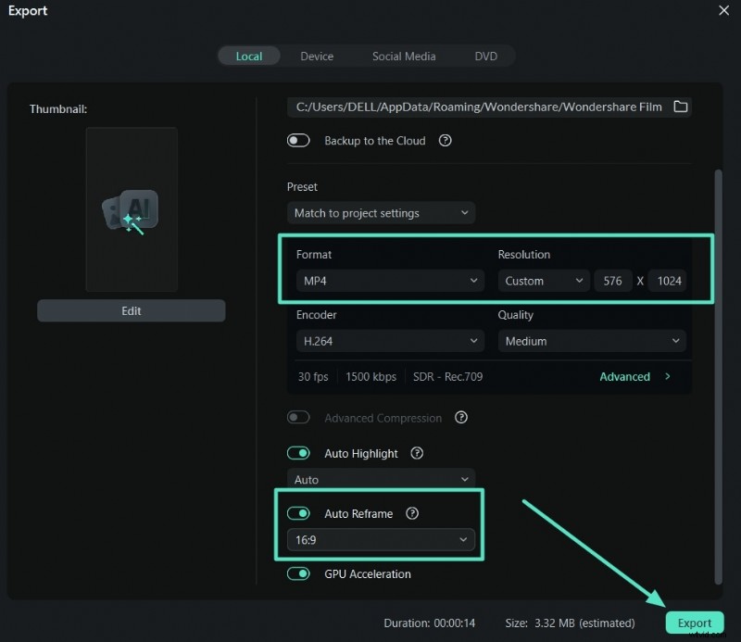
Task: Open the Preset dropdown menu
Action: [381, 213]
